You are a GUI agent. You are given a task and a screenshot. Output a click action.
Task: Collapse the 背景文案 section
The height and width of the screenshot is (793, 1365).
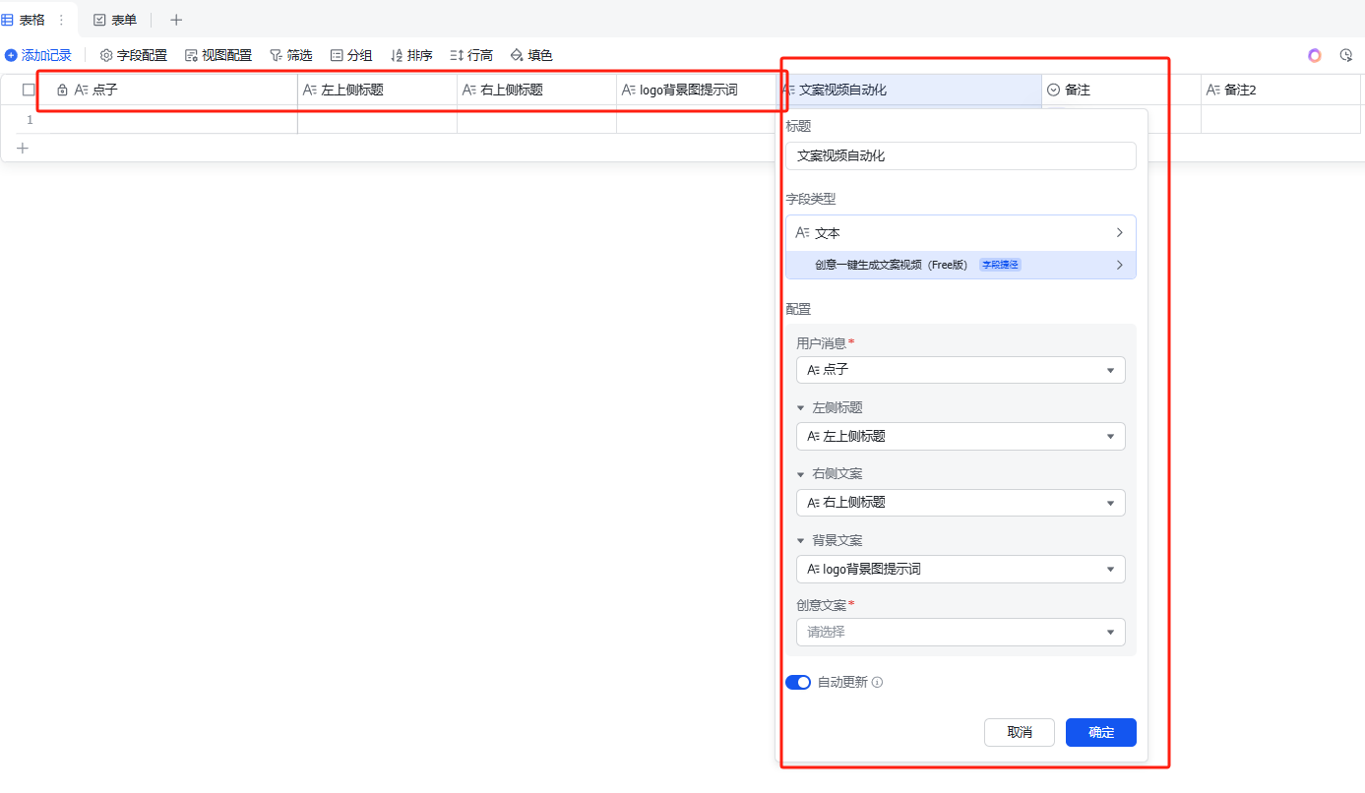coord(801,540)
